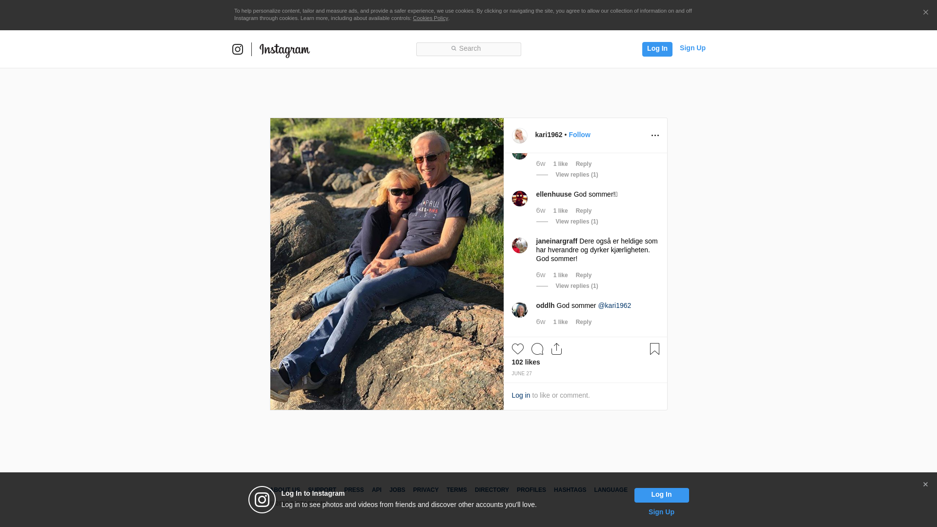
Task: Click the comment speech bubble icon
Action: tap(537, 349)
